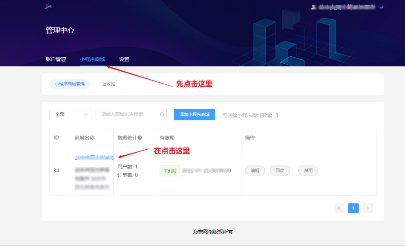Click the 商城名称 column header
This screenshot has height=246, width=405.
(x=85, y=138)
